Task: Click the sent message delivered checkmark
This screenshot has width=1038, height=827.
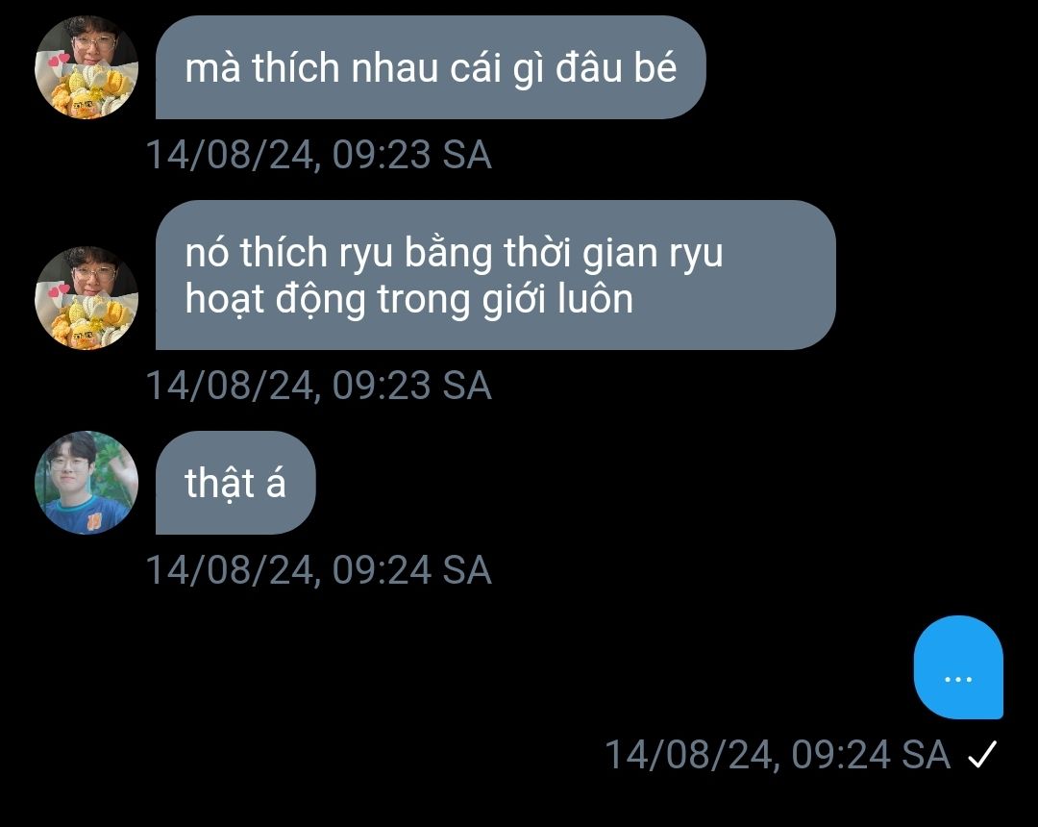Action: click(982, 754)
